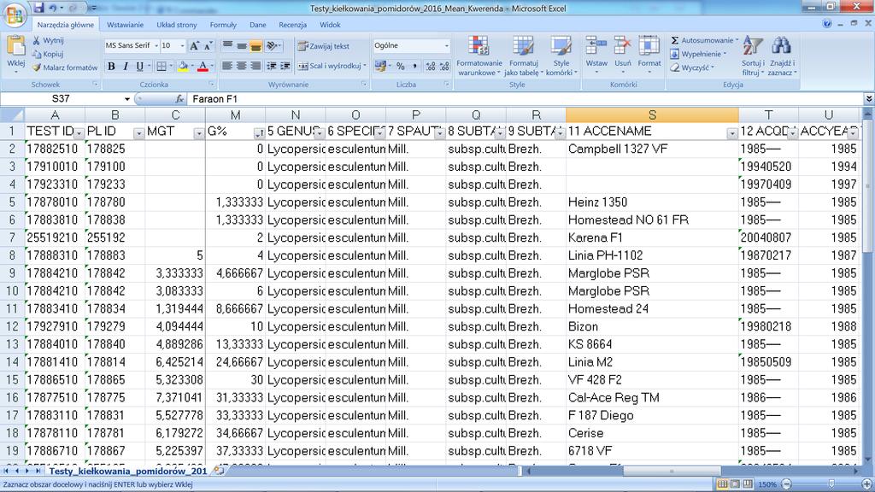Open sorted filter dropdown for G% column

coord(259,133)
